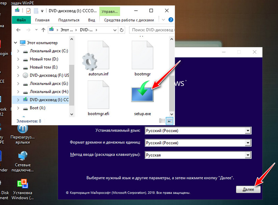Select DVD-дисковод (F:) in navigation tree

click(x=49, y=76)
